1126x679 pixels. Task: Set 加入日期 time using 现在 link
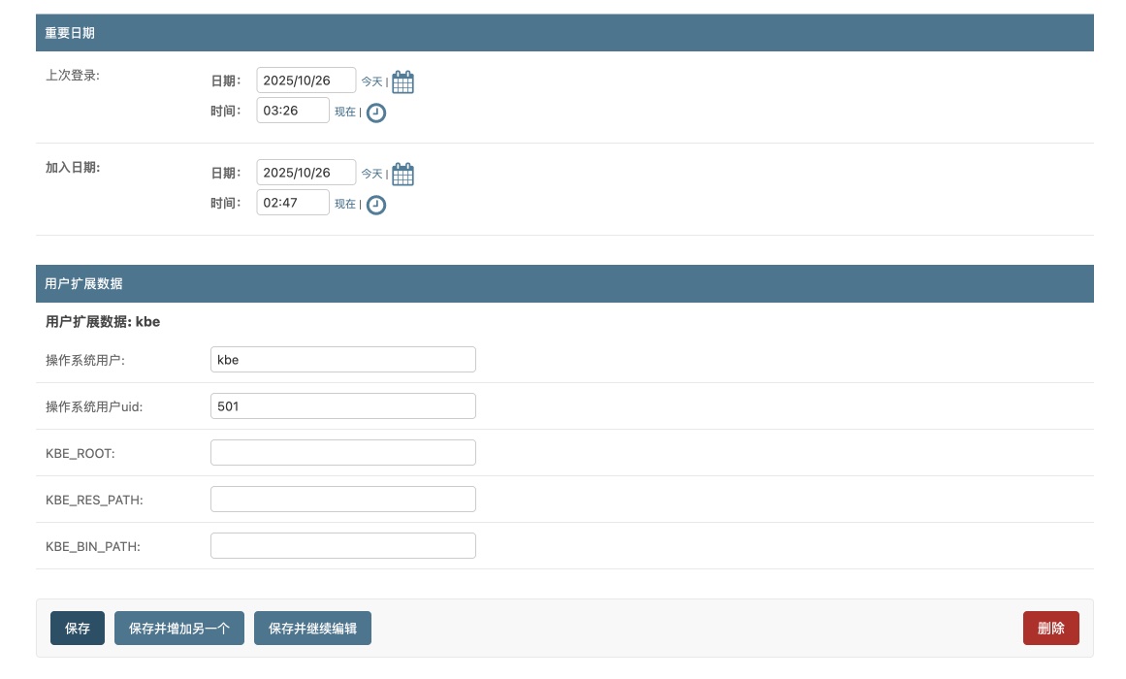coord(344,205)
